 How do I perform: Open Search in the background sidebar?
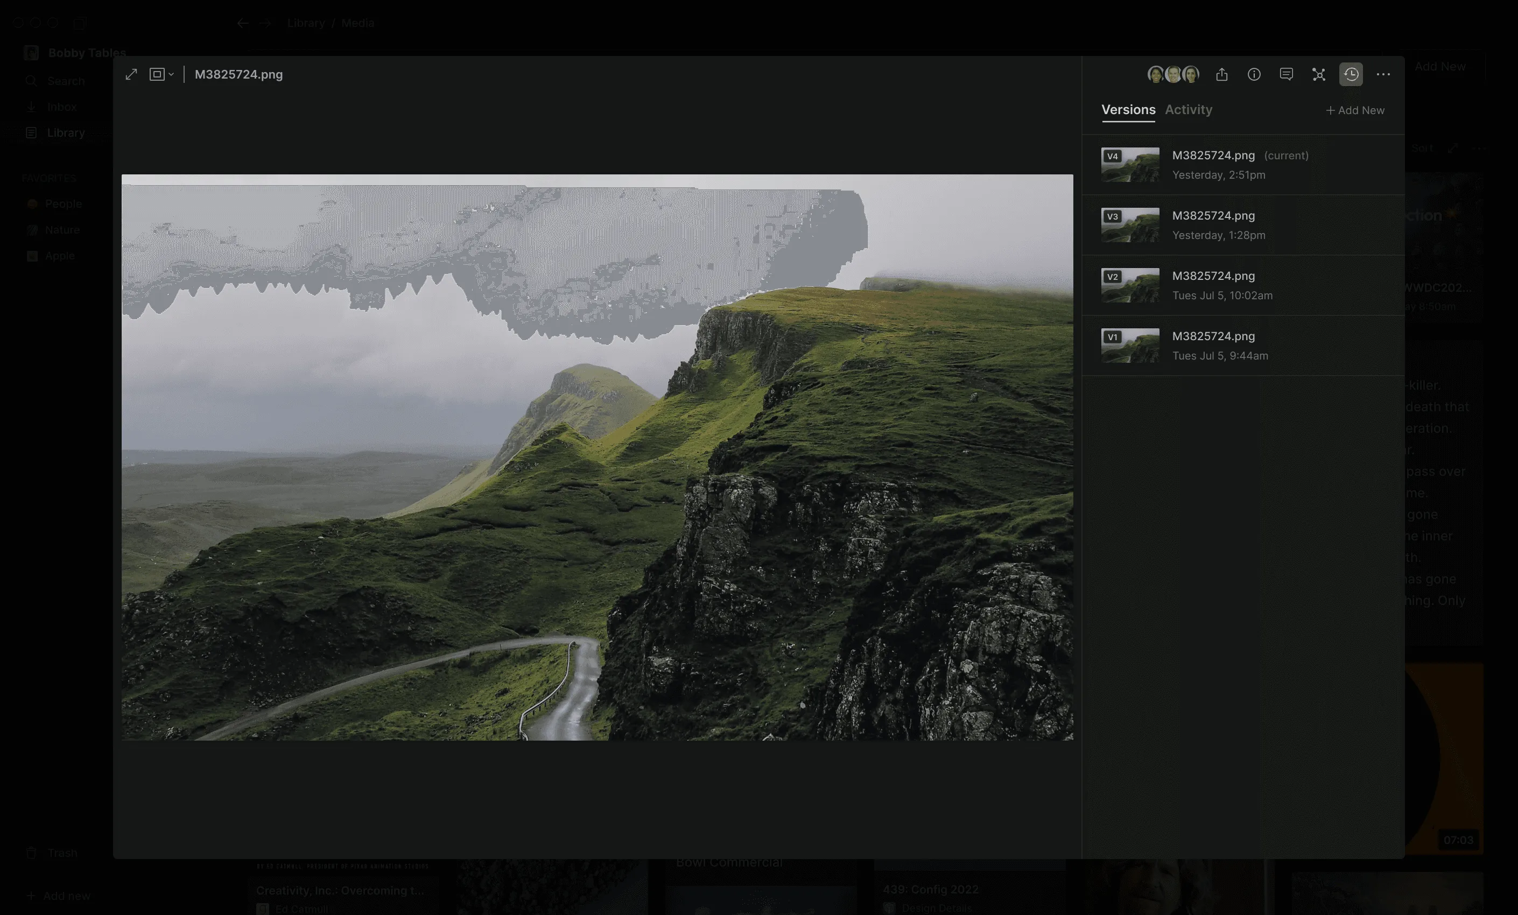click(x=55, y=81)
